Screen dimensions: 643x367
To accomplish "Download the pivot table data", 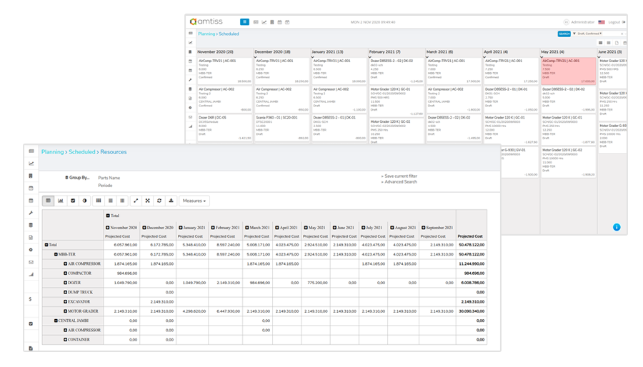I will click(x=171, y=201).
